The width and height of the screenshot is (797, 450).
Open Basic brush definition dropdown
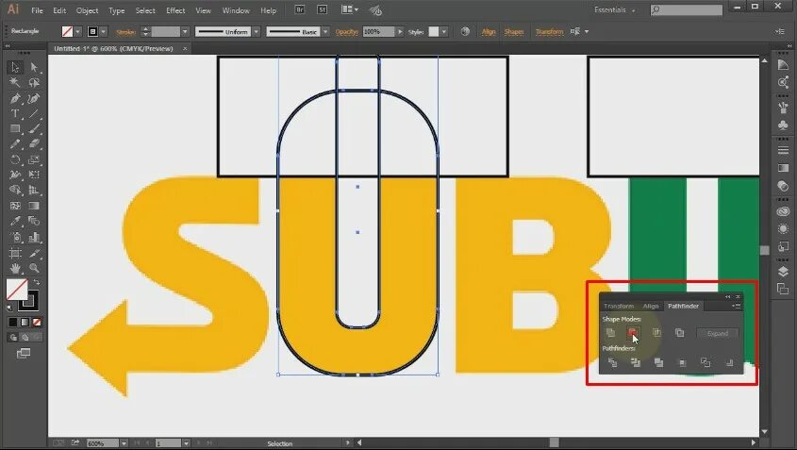pyautogui.click(x=325, y=31)
